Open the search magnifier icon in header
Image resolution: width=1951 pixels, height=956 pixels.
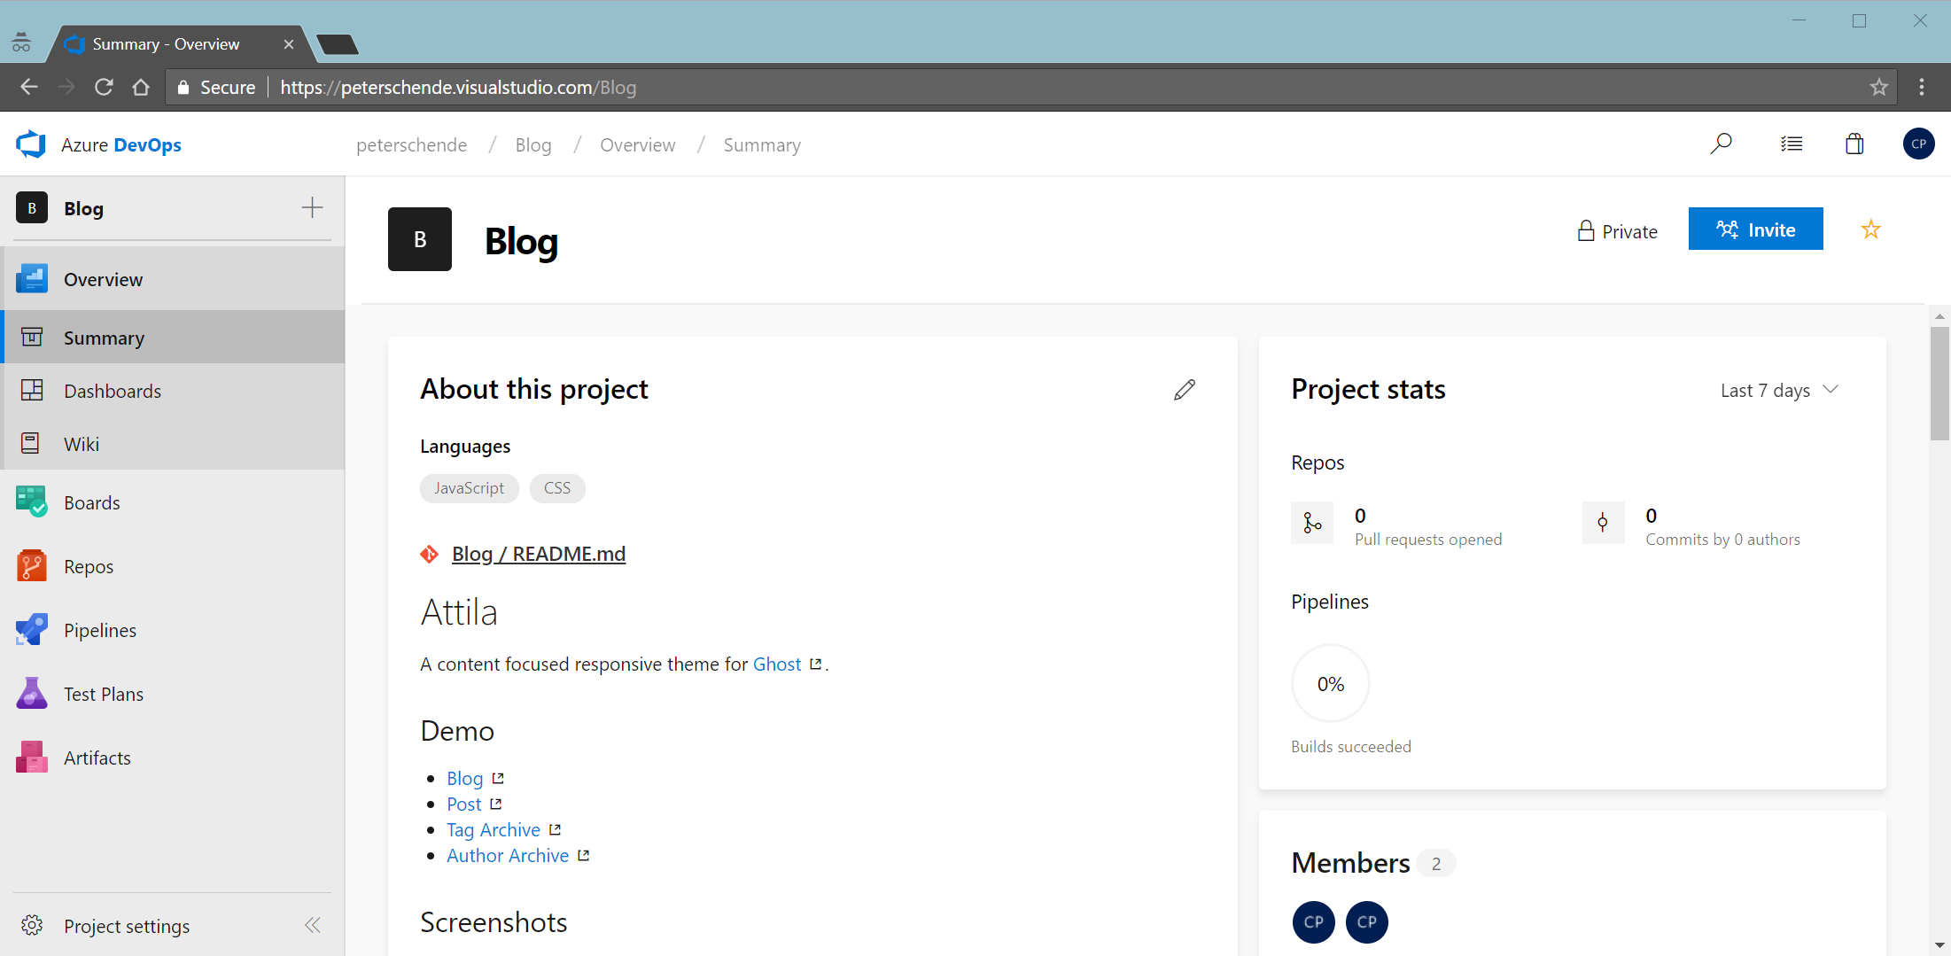click(x=1721, y=144)
